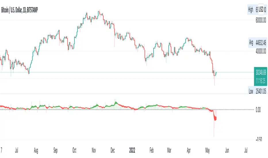Select the 2022 label on time axis
The height and width of the screenshot is (158, 268).
coord(133,150)
